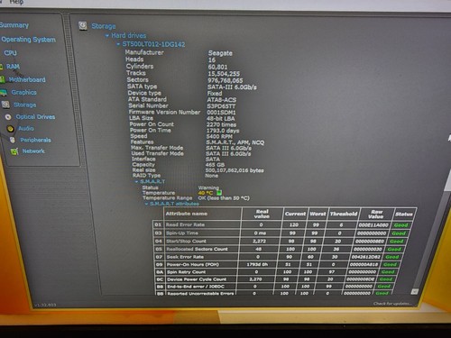Open the RAM section

coord(13,67)
